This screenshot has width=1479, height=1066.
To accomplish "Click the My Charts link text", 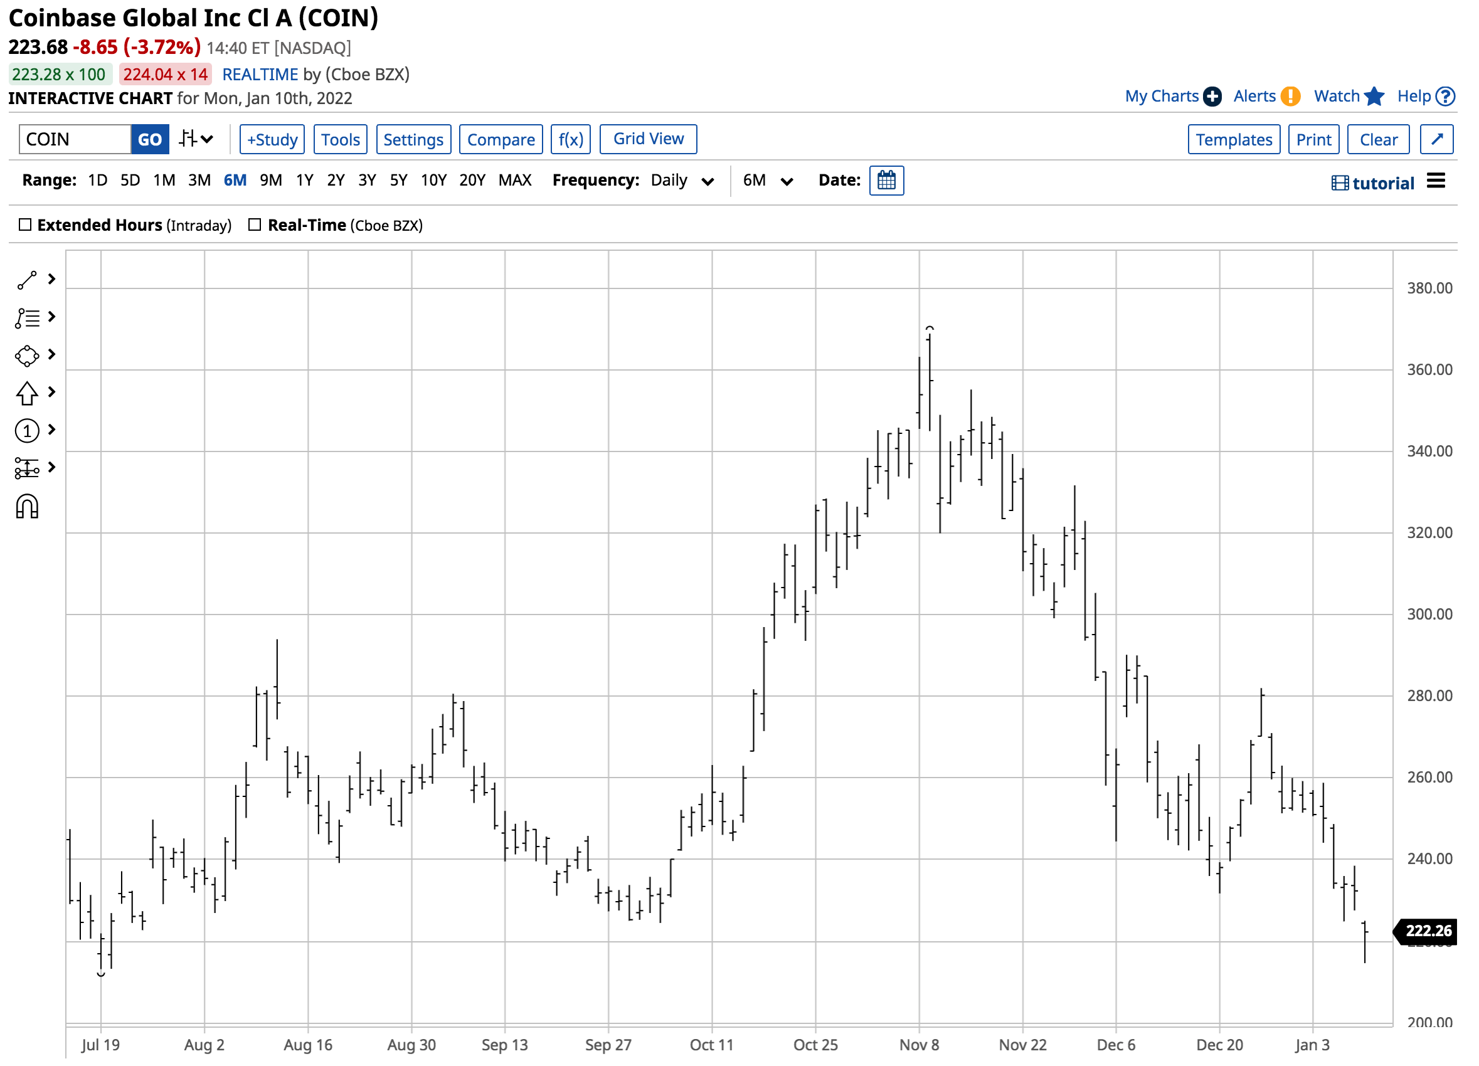I will pos(1162,97).
